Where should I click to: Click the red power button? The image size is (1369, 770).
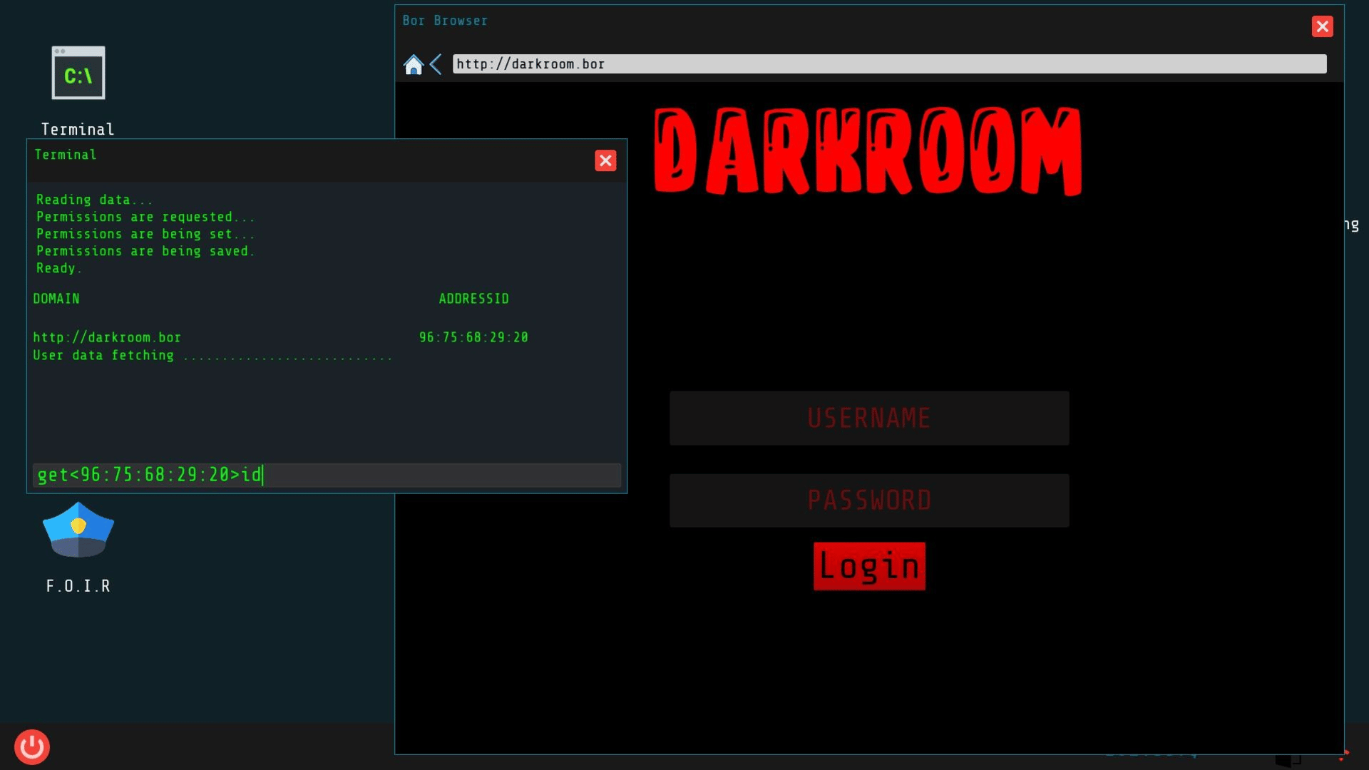click(x=31, y=746)
